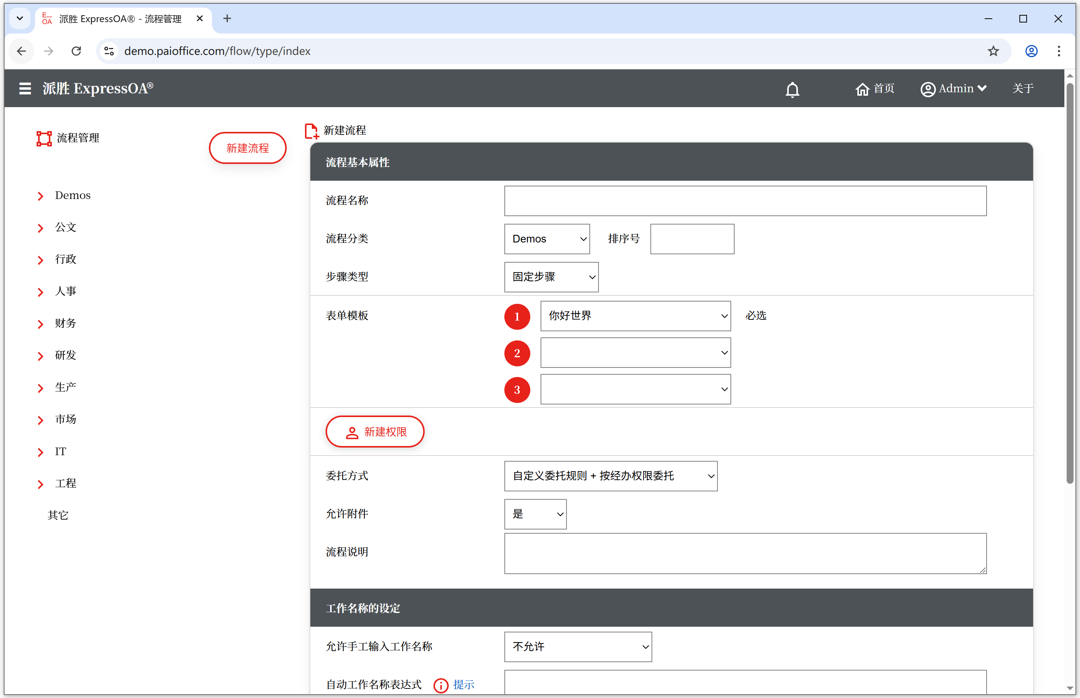
Task: Click the 关于 menu item
Action: pos(1022,88)
